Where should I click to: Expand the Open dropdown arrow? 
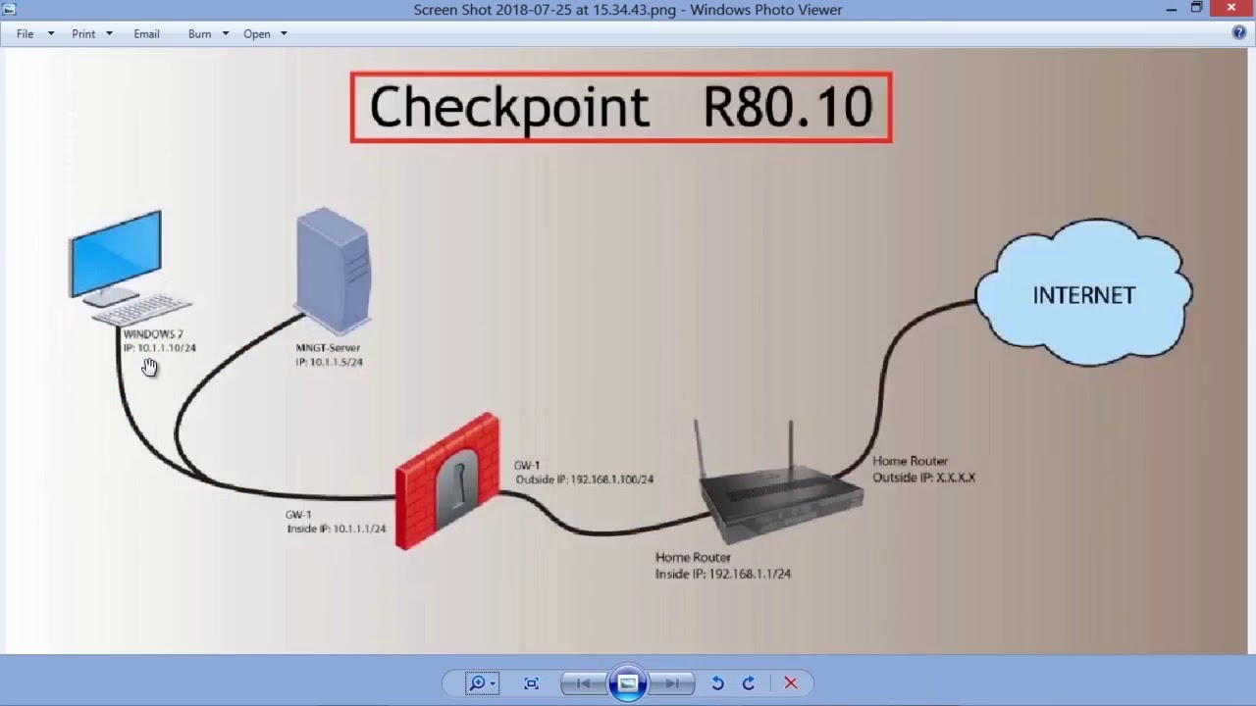click(x=284, y=33)
